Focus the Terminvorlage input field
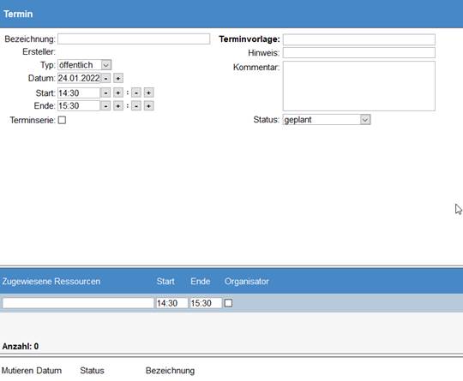The image size is (463, 381). [x=359, y=39]
